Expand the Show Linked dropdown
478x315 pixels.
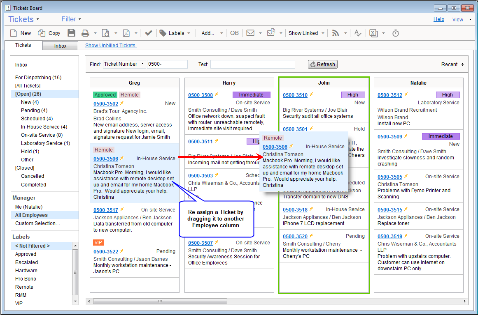click(306, 33)
